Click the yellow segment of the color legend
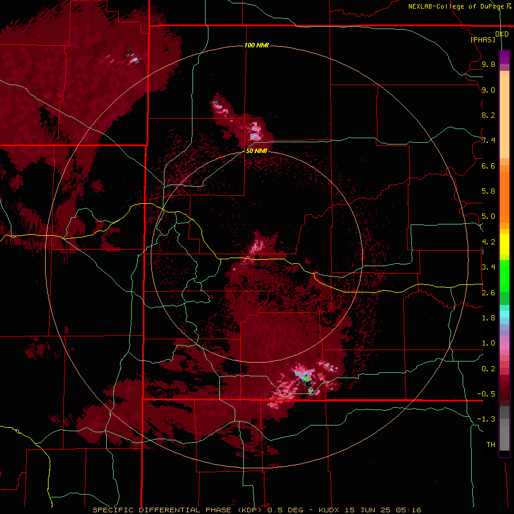The image size is (514, 514). (x=504, y=244)
